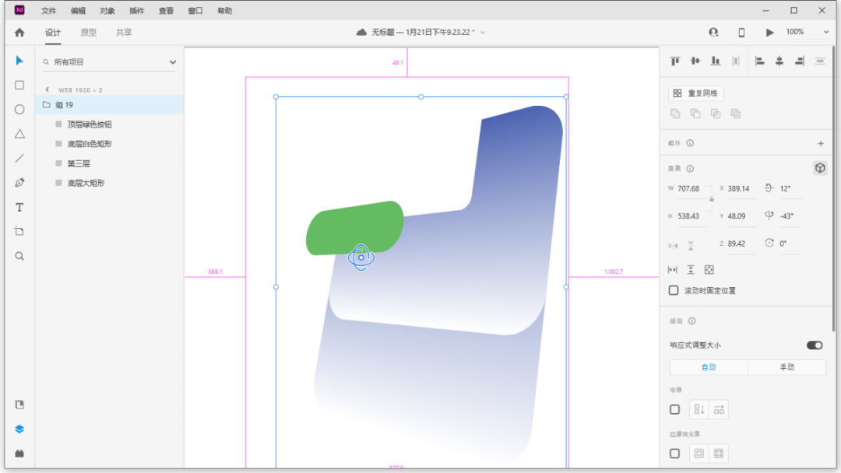The height and width of the screenshot is (473, 841).
Task: Select the Pen tool
Action: [19, 183]
